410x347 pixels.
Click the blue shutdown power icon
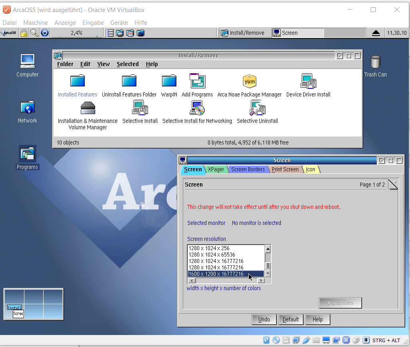[45, 33]
